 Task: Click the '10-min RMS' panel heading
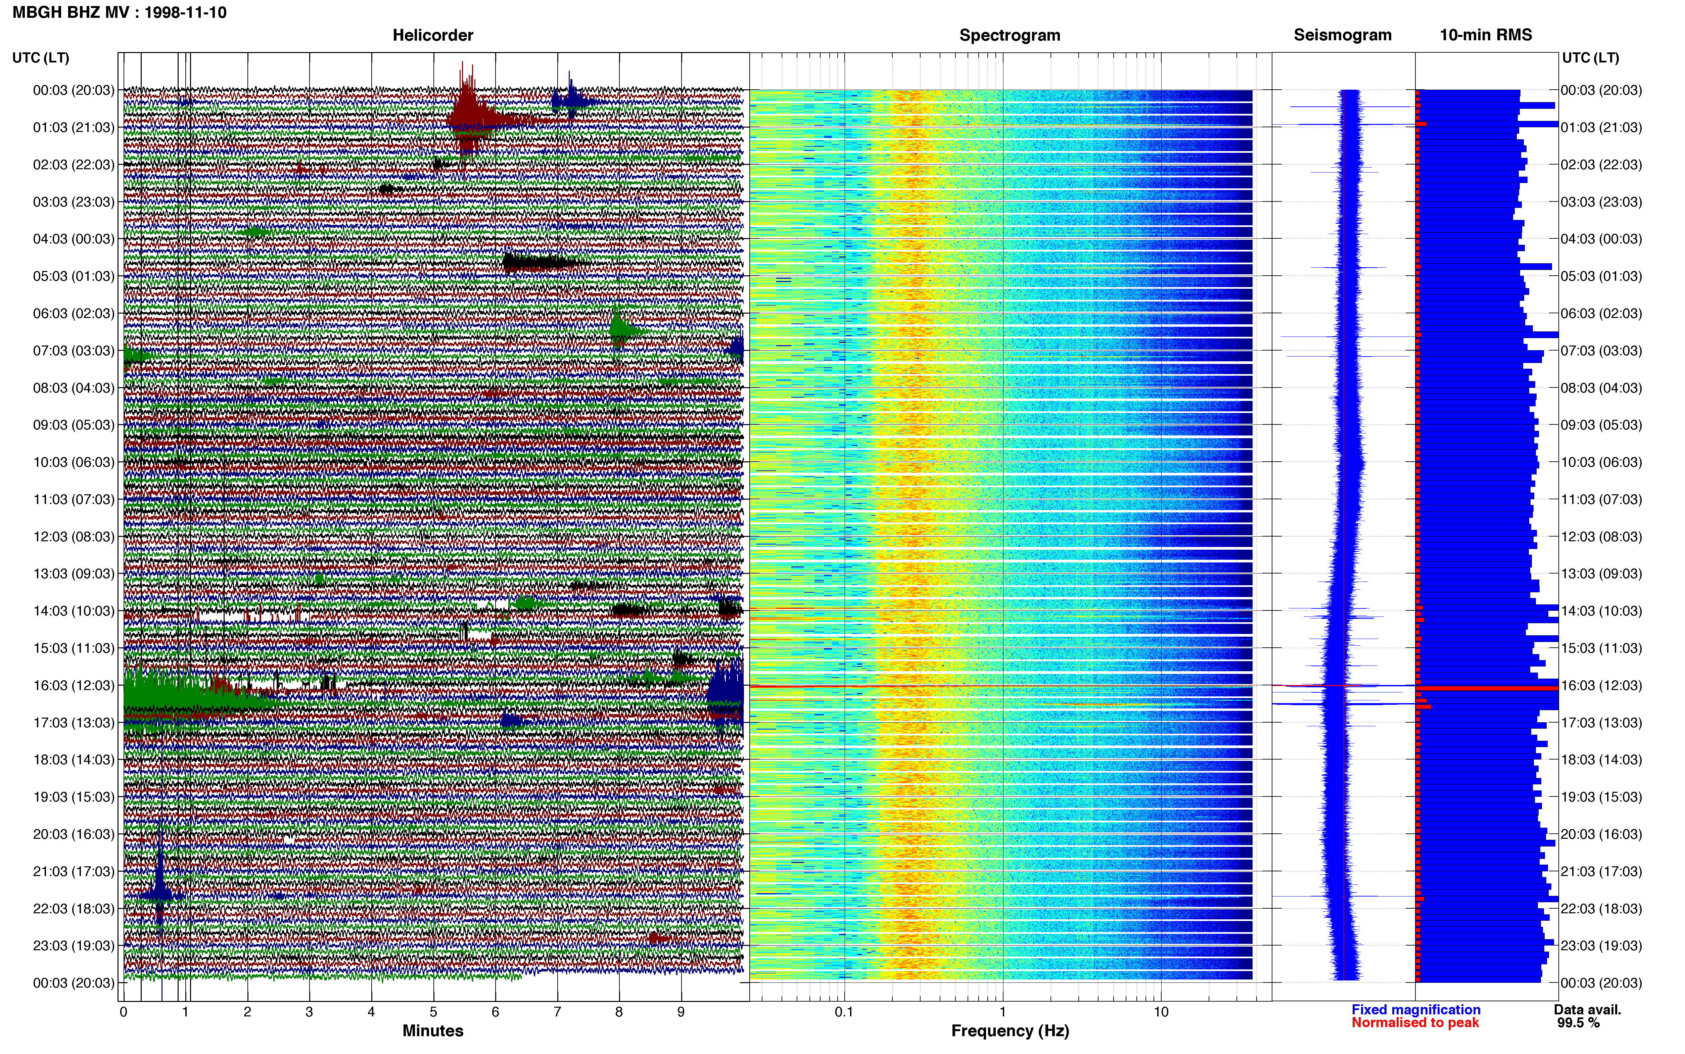click(1486, 35)
